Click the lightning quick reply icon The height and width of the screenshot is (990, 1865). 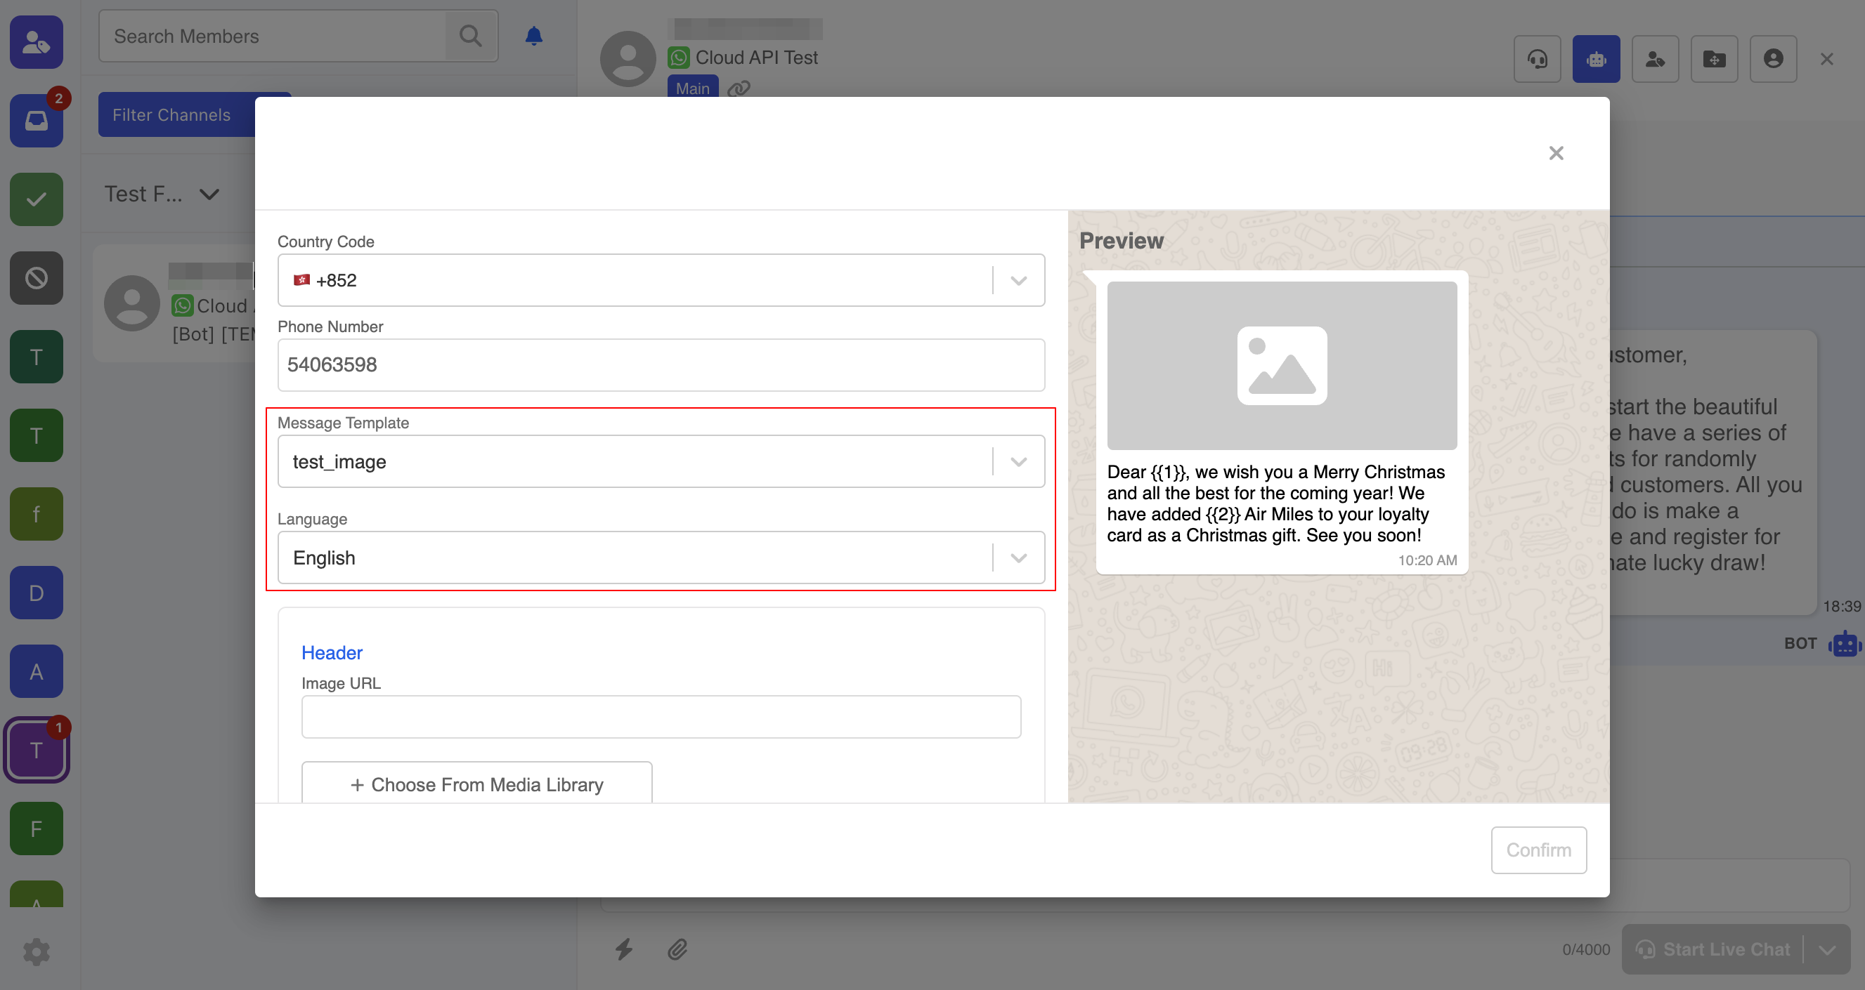click(x=624, y=949)
